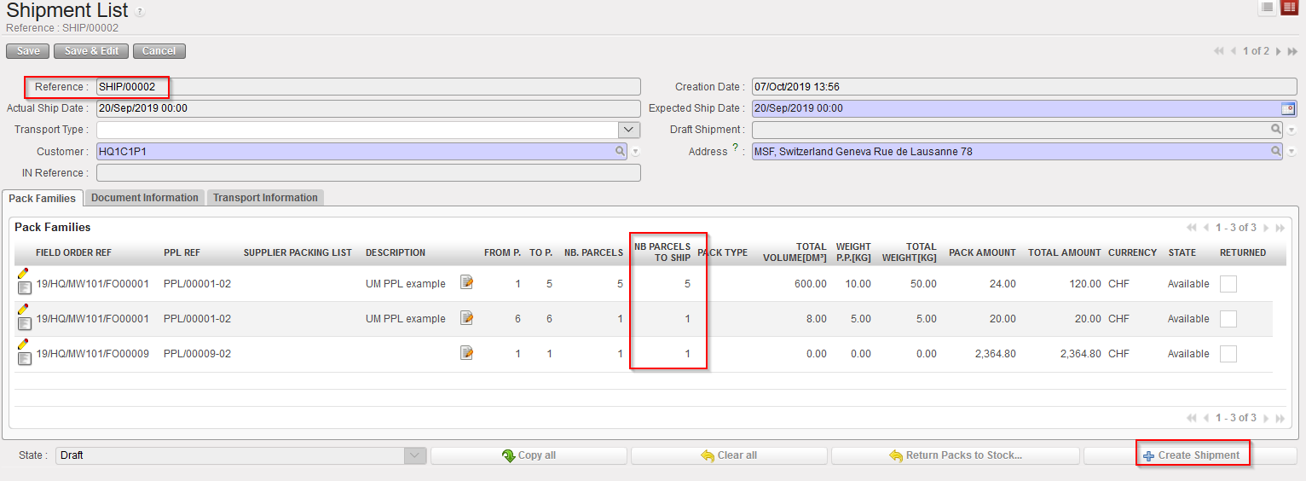Image resolution: width=1306 pixels, height=481 pixels.
Task: Tick Returned checkbox for second row
Action: (x=1228, y=319)
